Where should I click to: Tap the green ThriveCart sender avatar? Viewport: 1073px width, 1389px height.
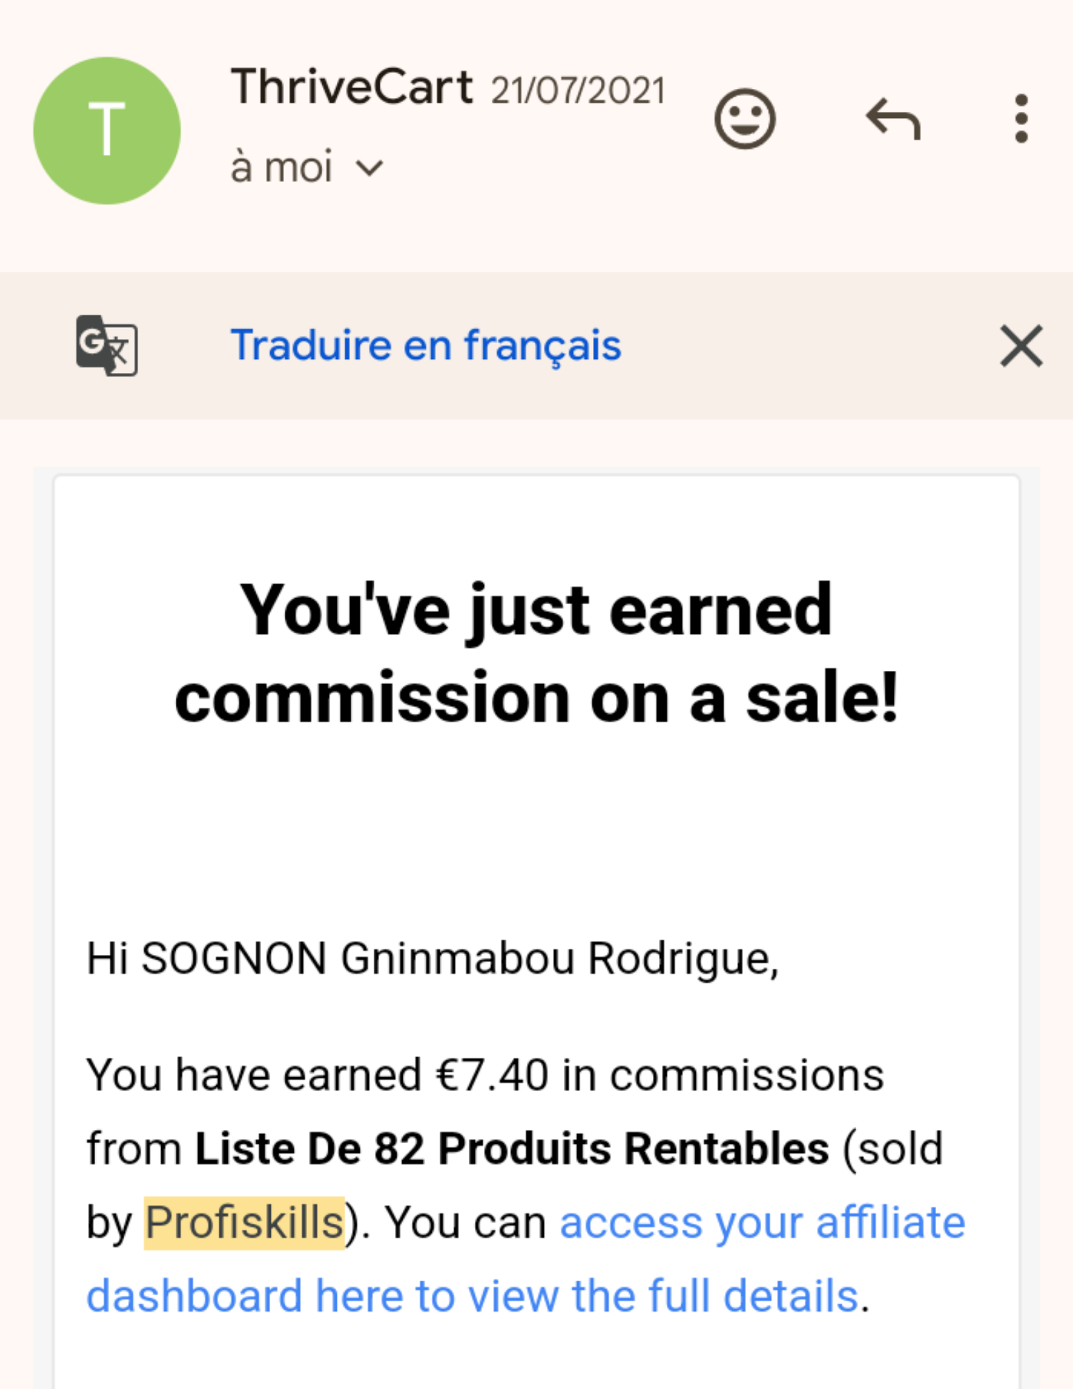[x=107, y=131]
